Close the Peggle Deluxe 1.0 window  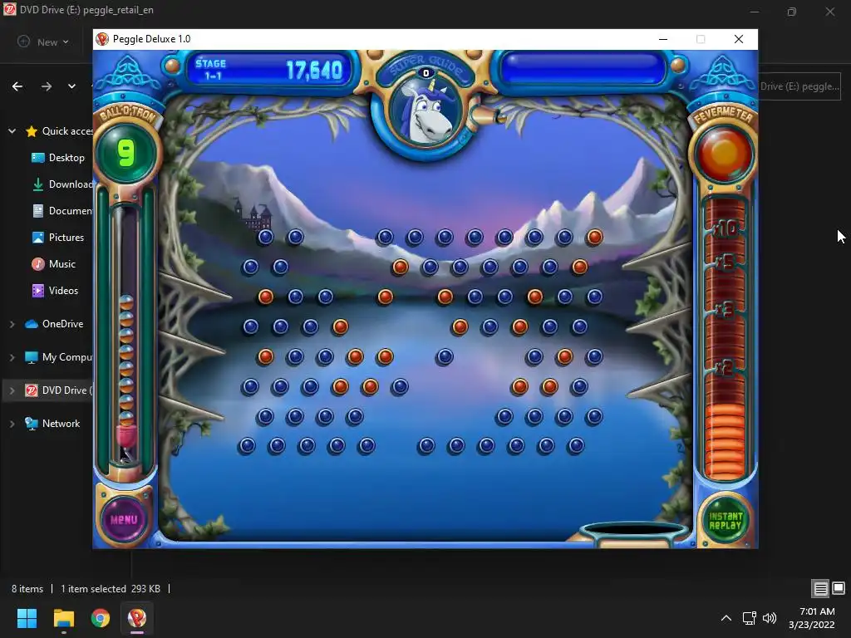tap(739, 39)
